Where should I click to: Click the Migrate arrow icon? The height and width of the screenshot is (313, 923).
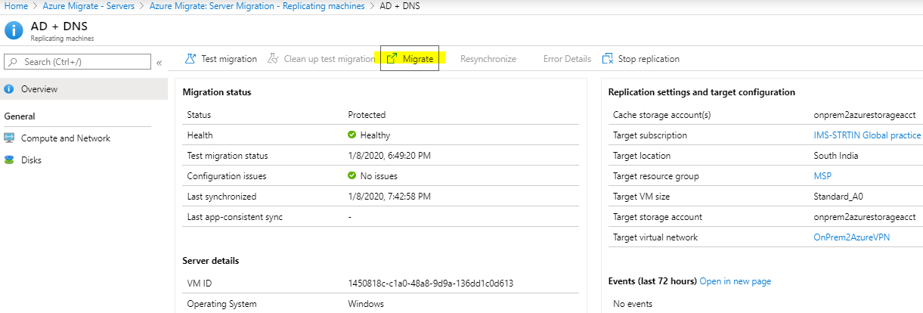[392, 58]
